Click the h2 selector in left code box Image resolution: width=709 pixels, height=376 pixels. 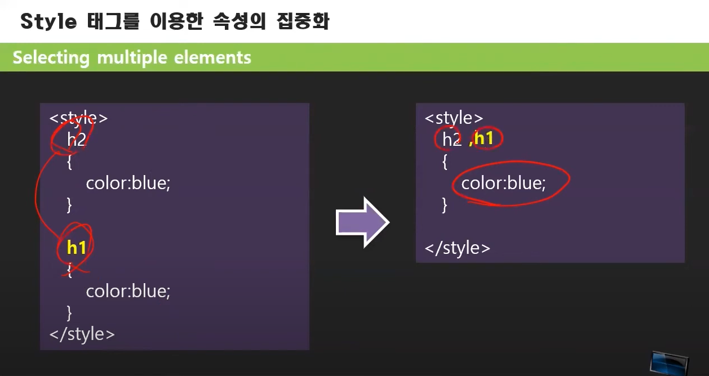click(x=76, y=140)
